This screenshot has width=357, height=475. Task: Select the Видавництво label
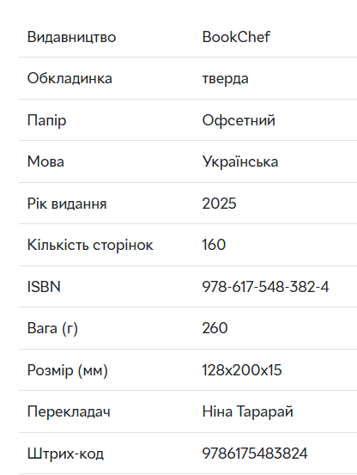pyautogui.click(x=72, y=37)
